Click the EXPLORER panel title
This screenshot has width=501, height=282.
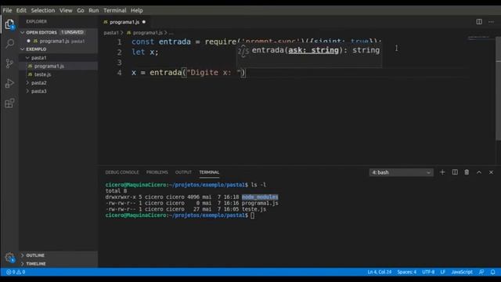pos(37,21)
